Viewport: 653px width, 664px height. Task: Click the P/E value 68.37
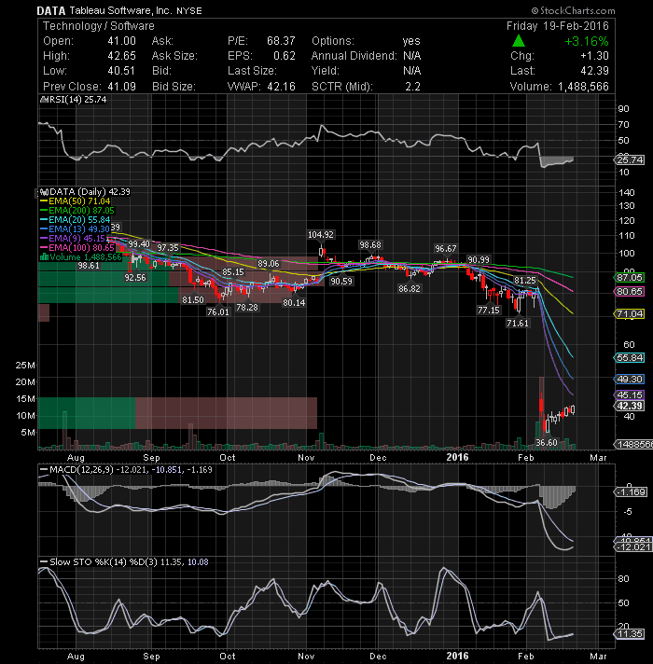point(281,41)
